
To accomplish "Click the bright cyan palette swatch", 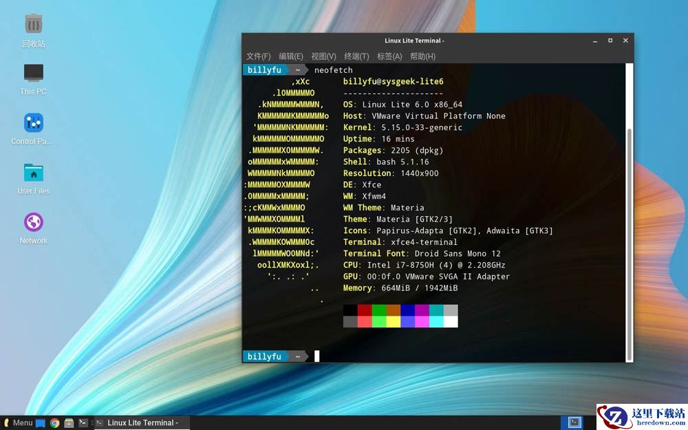I will point(437,321).
